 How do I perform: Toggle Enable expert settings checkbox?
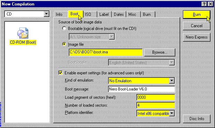tap(60, 73)
